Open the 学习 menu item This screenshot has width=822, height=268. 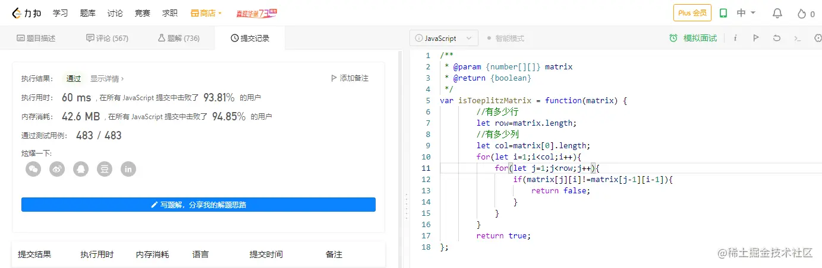point(60,13)
